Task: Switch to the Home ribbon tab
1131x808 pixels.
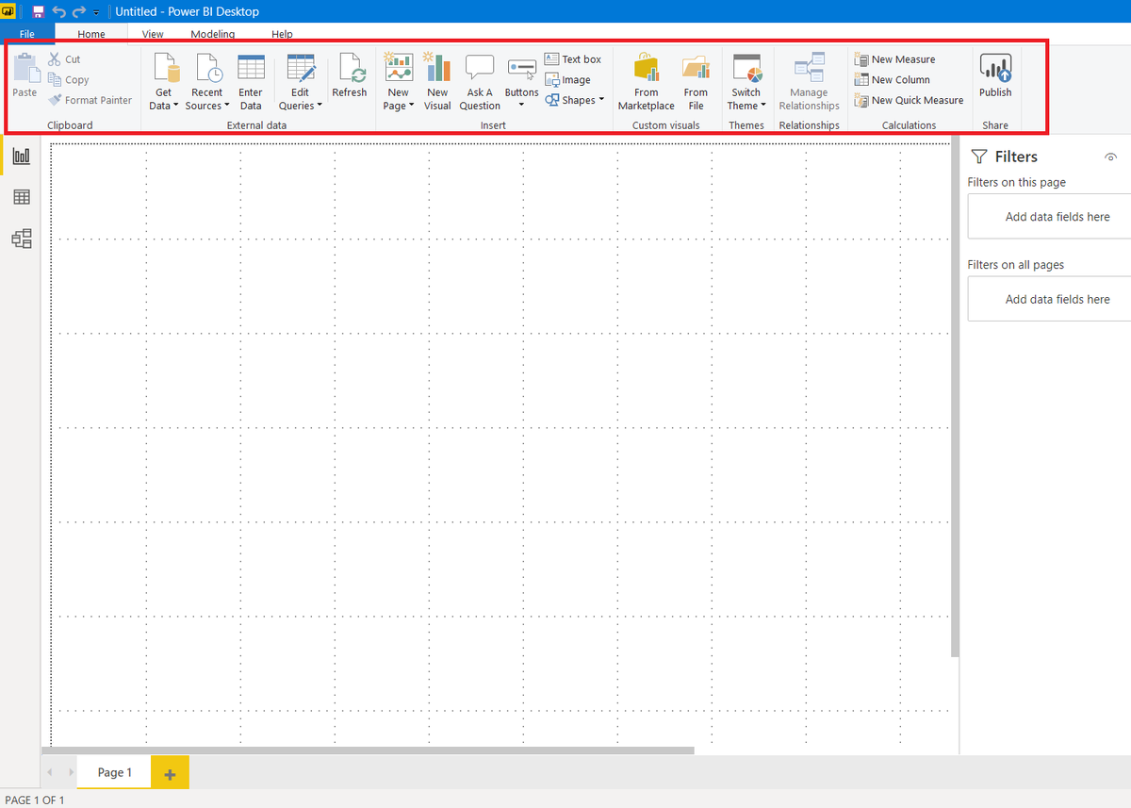Action: [91, 34]
